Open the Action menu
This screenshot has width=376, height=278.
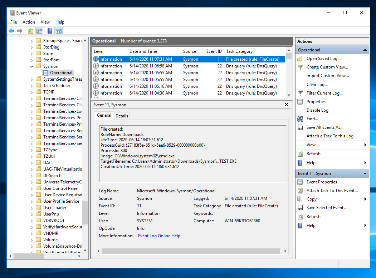[x=29, y=22]
